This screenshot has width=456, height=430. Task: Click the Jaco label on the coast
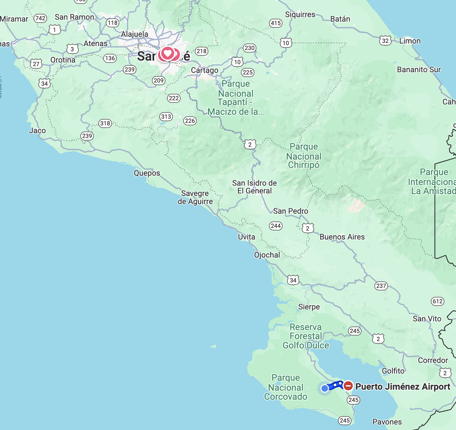pyautogui.click(x=37, y=131)
